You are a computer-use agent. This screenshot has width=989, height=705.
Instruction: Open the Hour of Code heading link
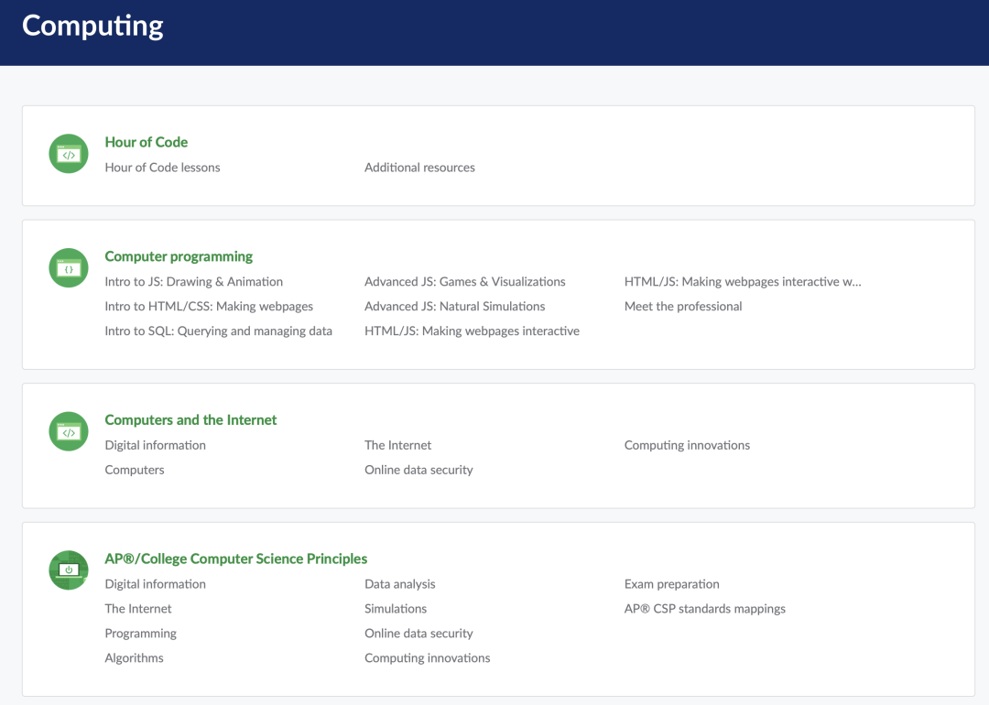(147, 142)
